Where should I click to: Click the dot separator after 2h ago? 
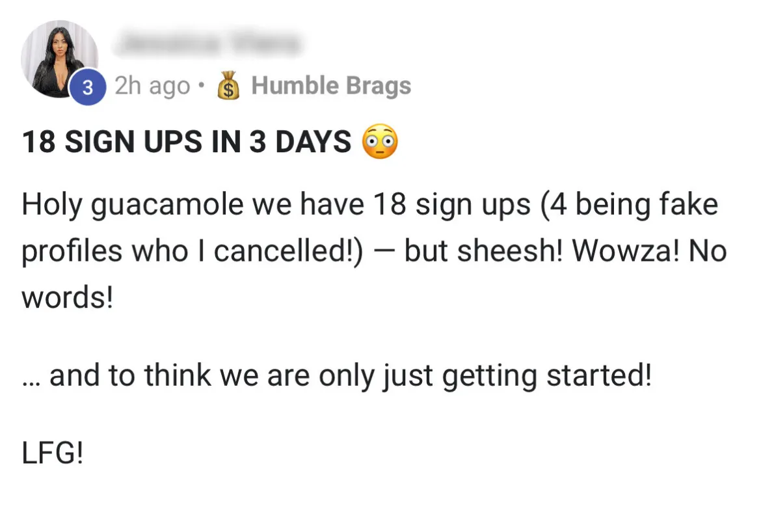click(202, 86)
